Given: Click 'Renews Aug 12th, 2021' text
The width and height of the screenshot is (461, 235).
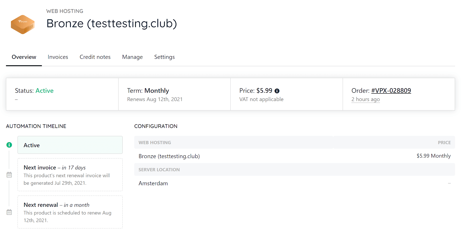Looking at the screenshot, I should (x=155, y=99).
